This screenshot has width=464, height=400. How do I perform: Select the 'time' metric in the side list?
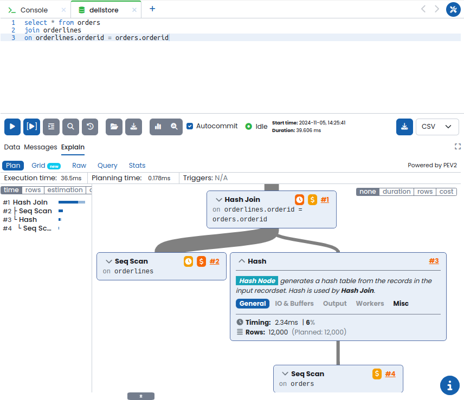point(11,190)
